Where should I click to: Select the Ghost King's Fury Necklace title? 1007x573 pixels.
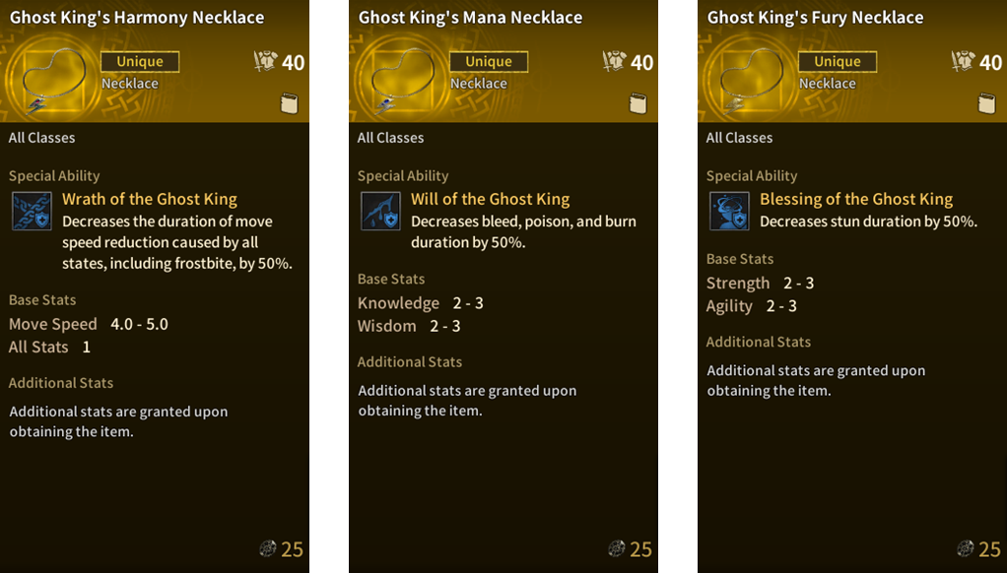tap(815, 18)
